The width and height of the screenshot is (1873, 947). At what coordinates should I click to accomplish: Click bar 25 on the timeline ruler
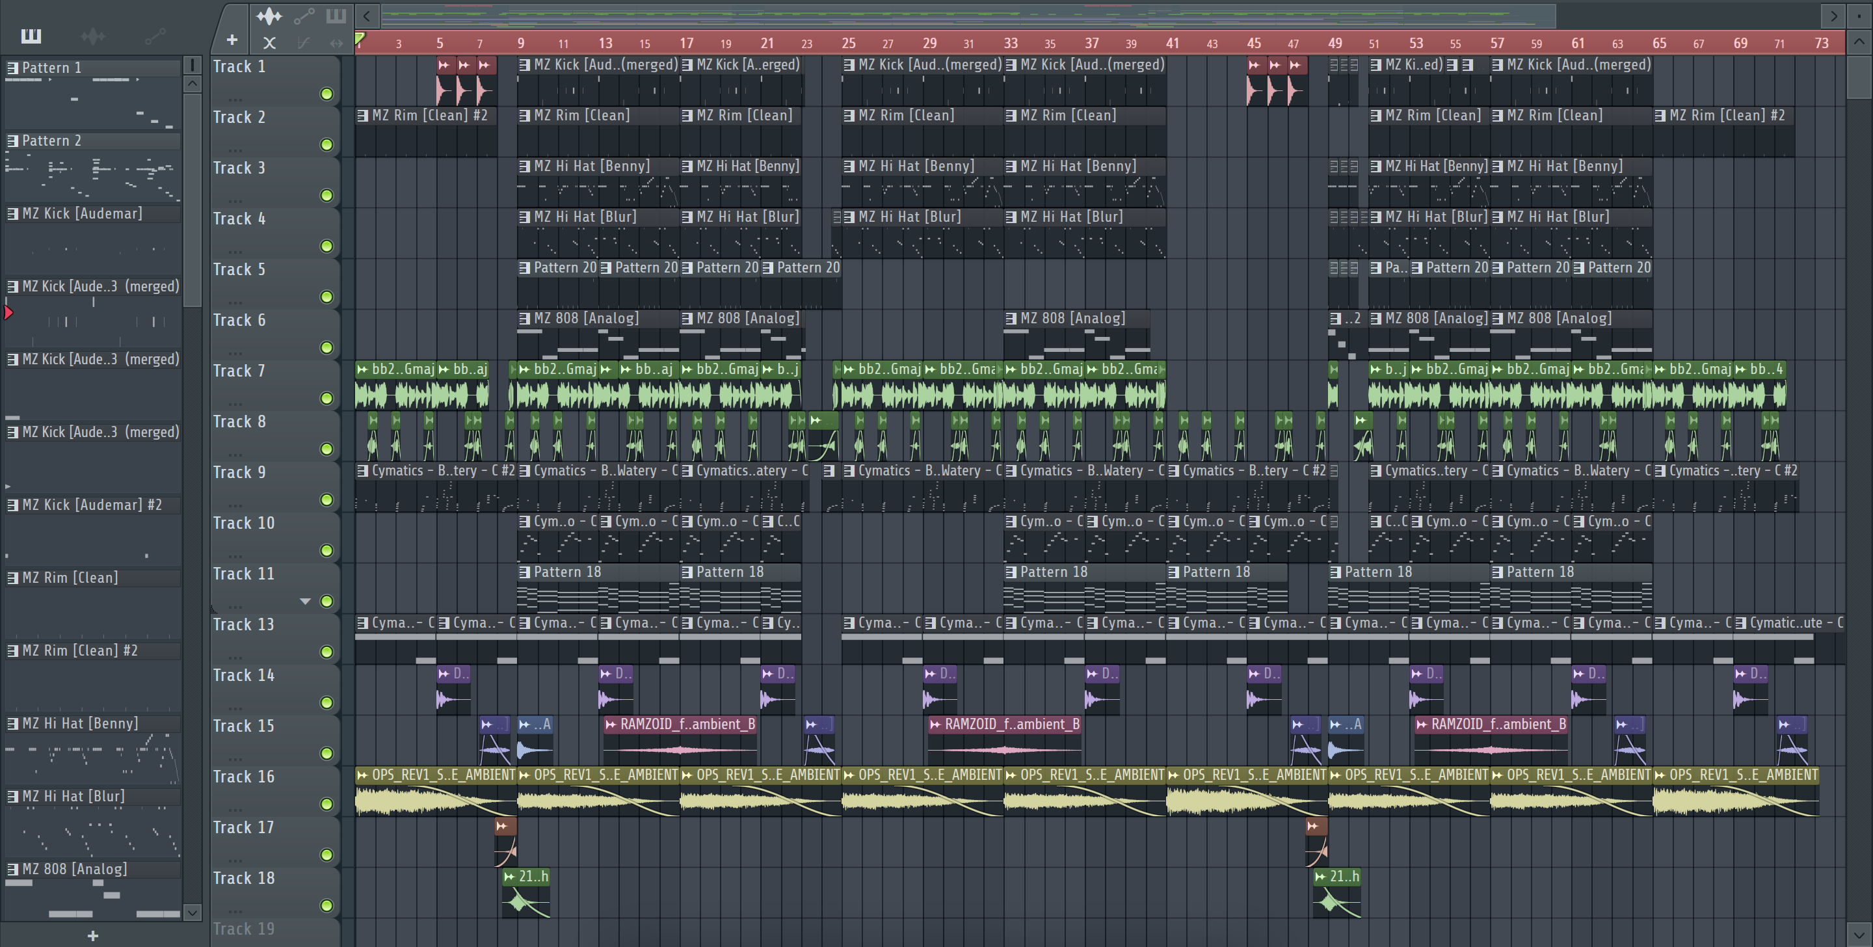pos(848,43)
